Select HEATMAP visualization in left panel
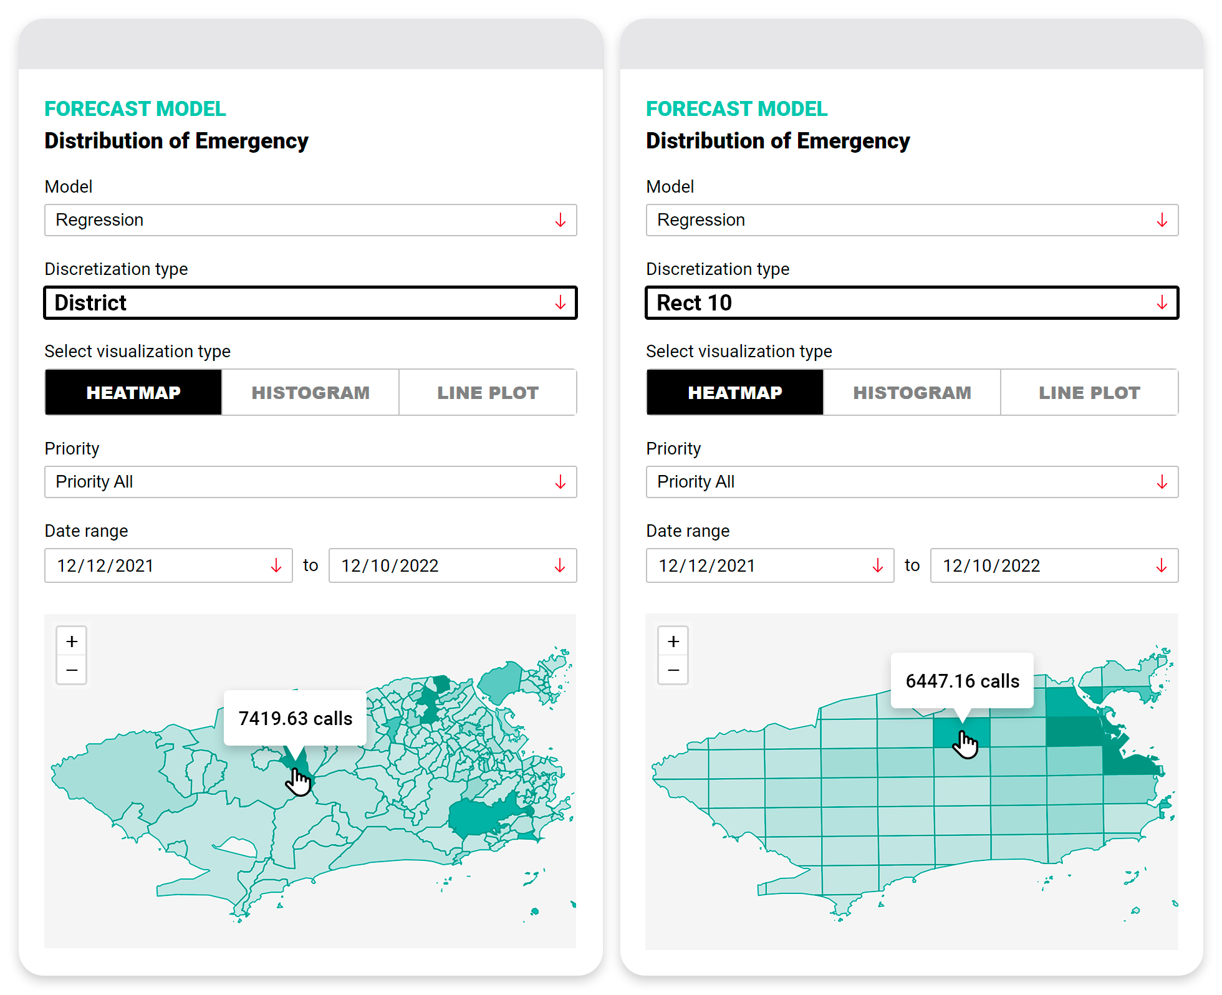 coord(133,393)
